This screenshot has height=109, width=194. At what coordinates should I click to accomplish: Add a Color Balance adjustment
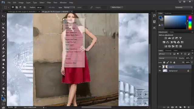[168, 42]
